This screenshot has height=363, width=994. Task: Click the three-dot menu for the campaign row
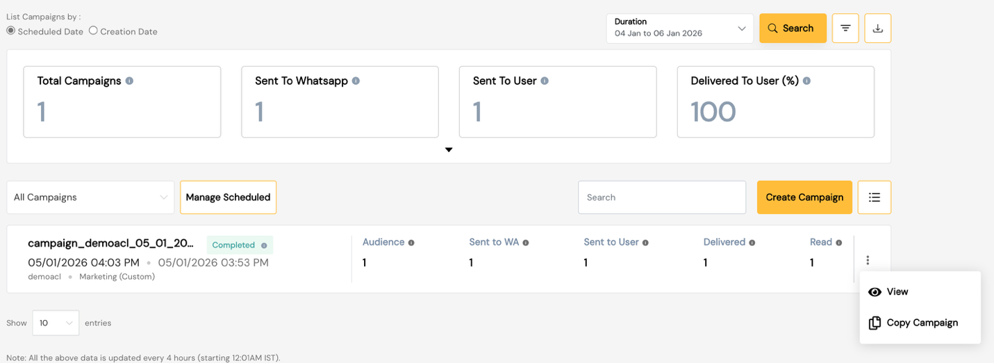(x=868, y=260)
